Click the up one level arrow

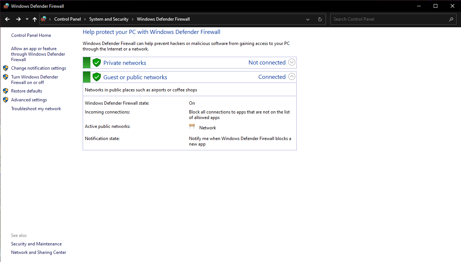[x=34, y=19]
